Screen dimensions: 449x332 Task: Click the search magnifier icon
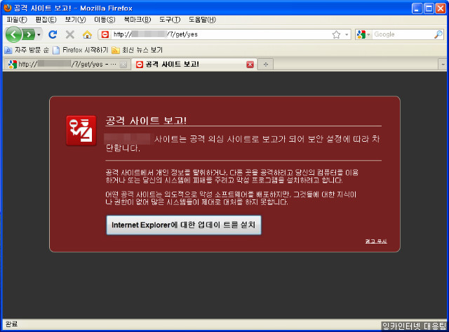(438, 34)
